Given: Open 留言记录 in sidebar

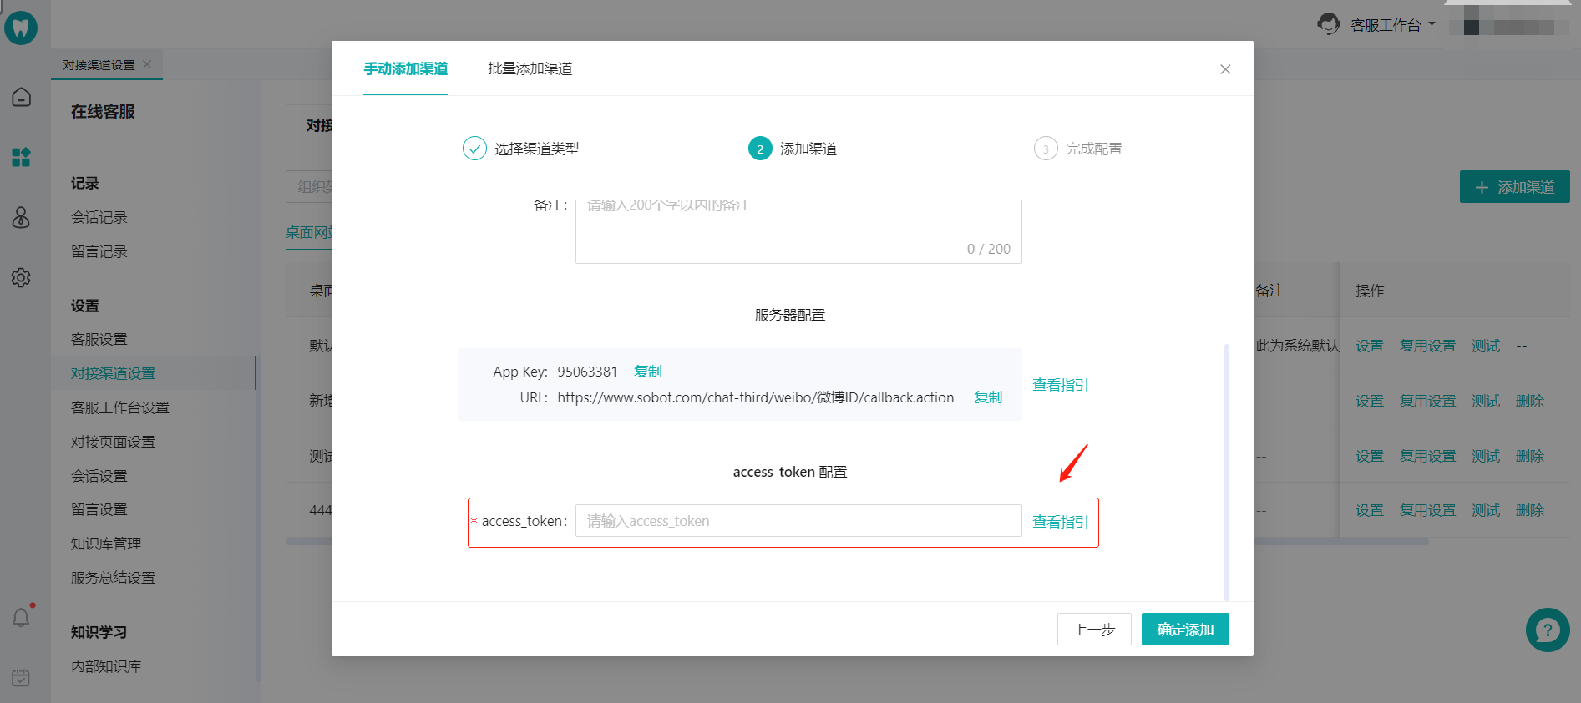Looking at the screenshot, I should click(99, 251).
